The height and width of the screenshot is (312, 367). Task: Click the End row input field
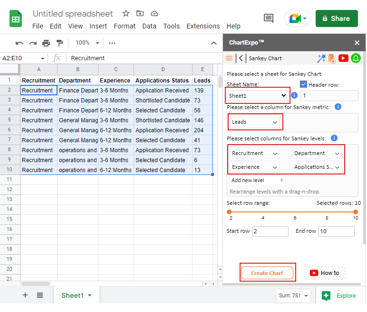click(337, 231)
